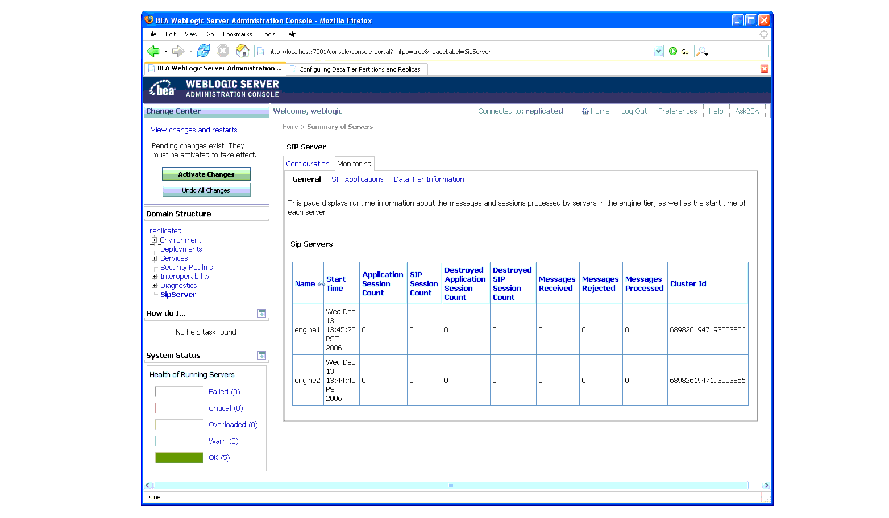
Task: Click the scrollbar right arrow
Action: tap(766, 486)
